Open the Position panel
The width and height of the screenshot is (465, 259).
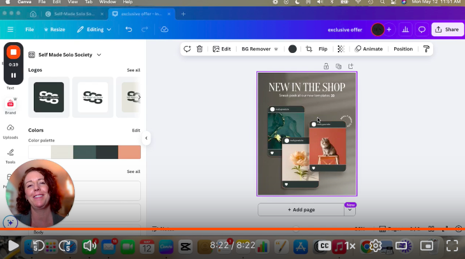tap(403, 49)
